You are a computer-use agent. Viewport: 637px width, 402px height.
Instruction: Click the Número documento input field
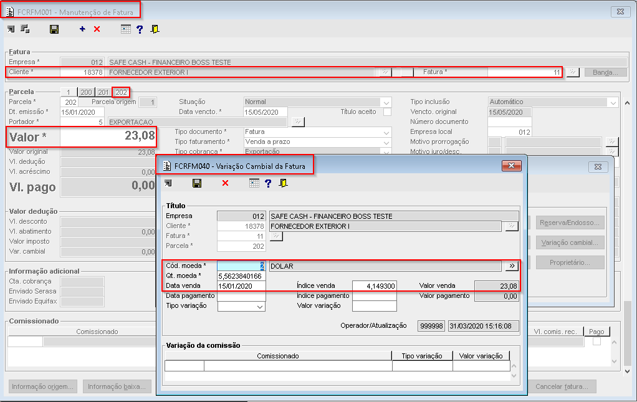tap(509, 122)
